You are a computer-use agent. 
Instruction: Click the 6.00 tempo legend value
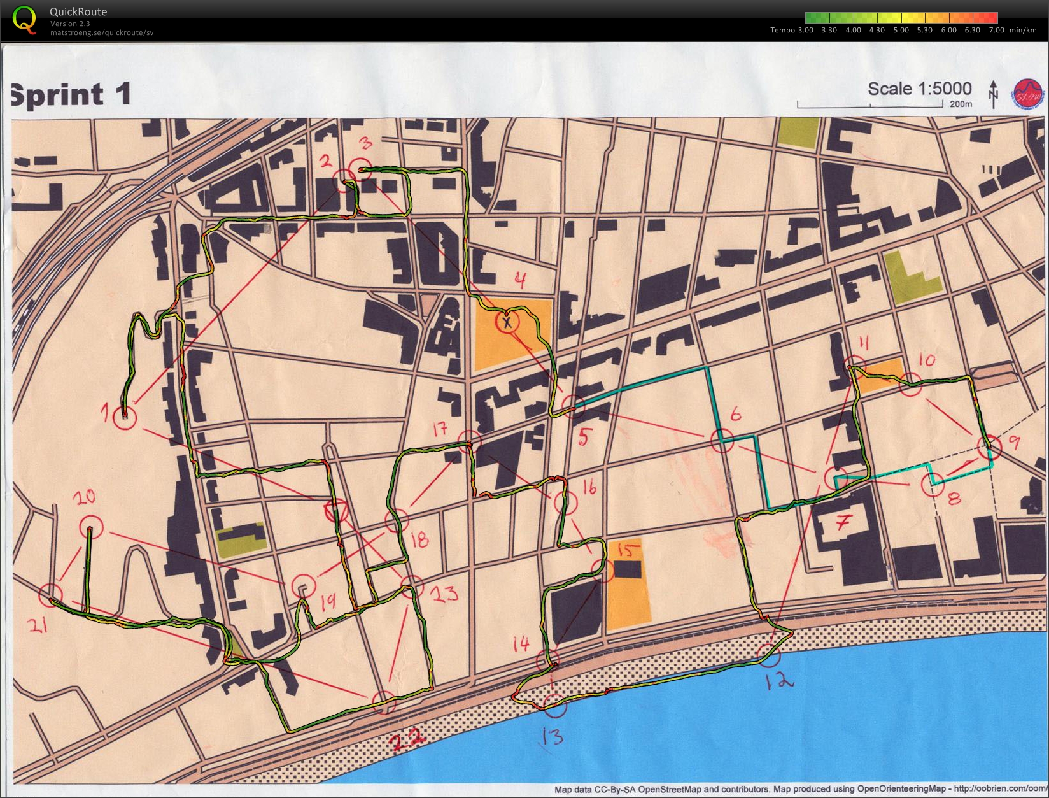coord(948,30)
